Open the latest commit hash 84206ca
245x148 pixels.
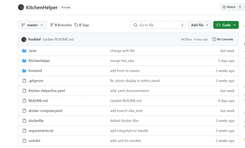(x=187, y=39)
